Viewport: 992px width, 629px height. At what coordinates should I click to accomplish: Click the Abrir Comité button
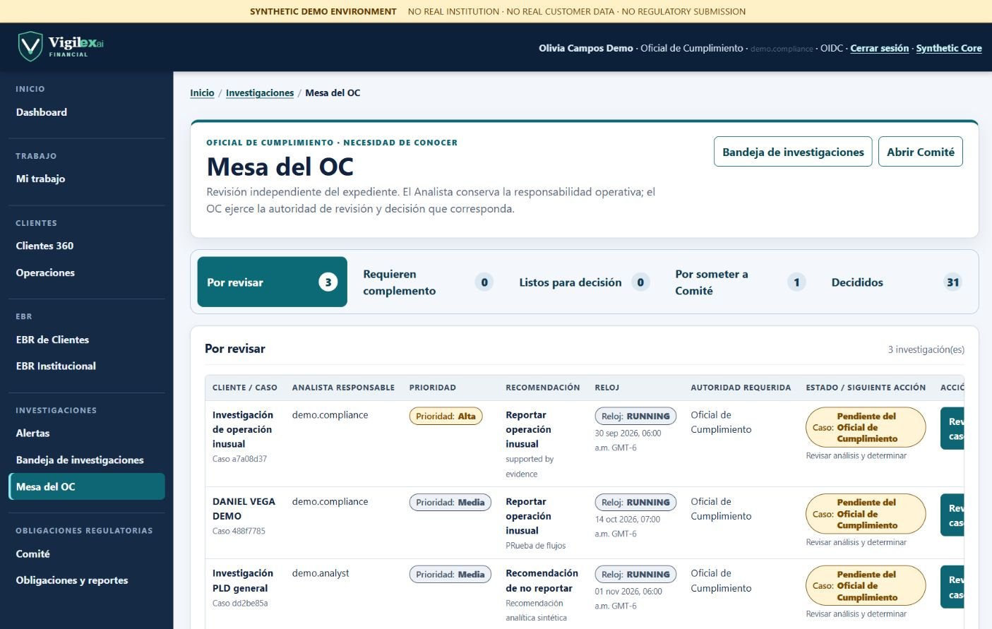[920, 152]
